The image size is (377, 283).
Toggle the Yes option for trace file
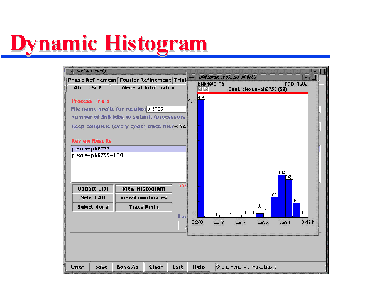180,125
